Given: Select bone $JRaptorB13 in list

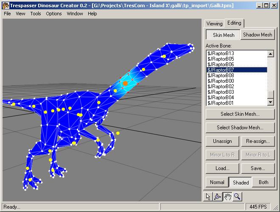Looking at the screenshot, I should pos(237,53).
